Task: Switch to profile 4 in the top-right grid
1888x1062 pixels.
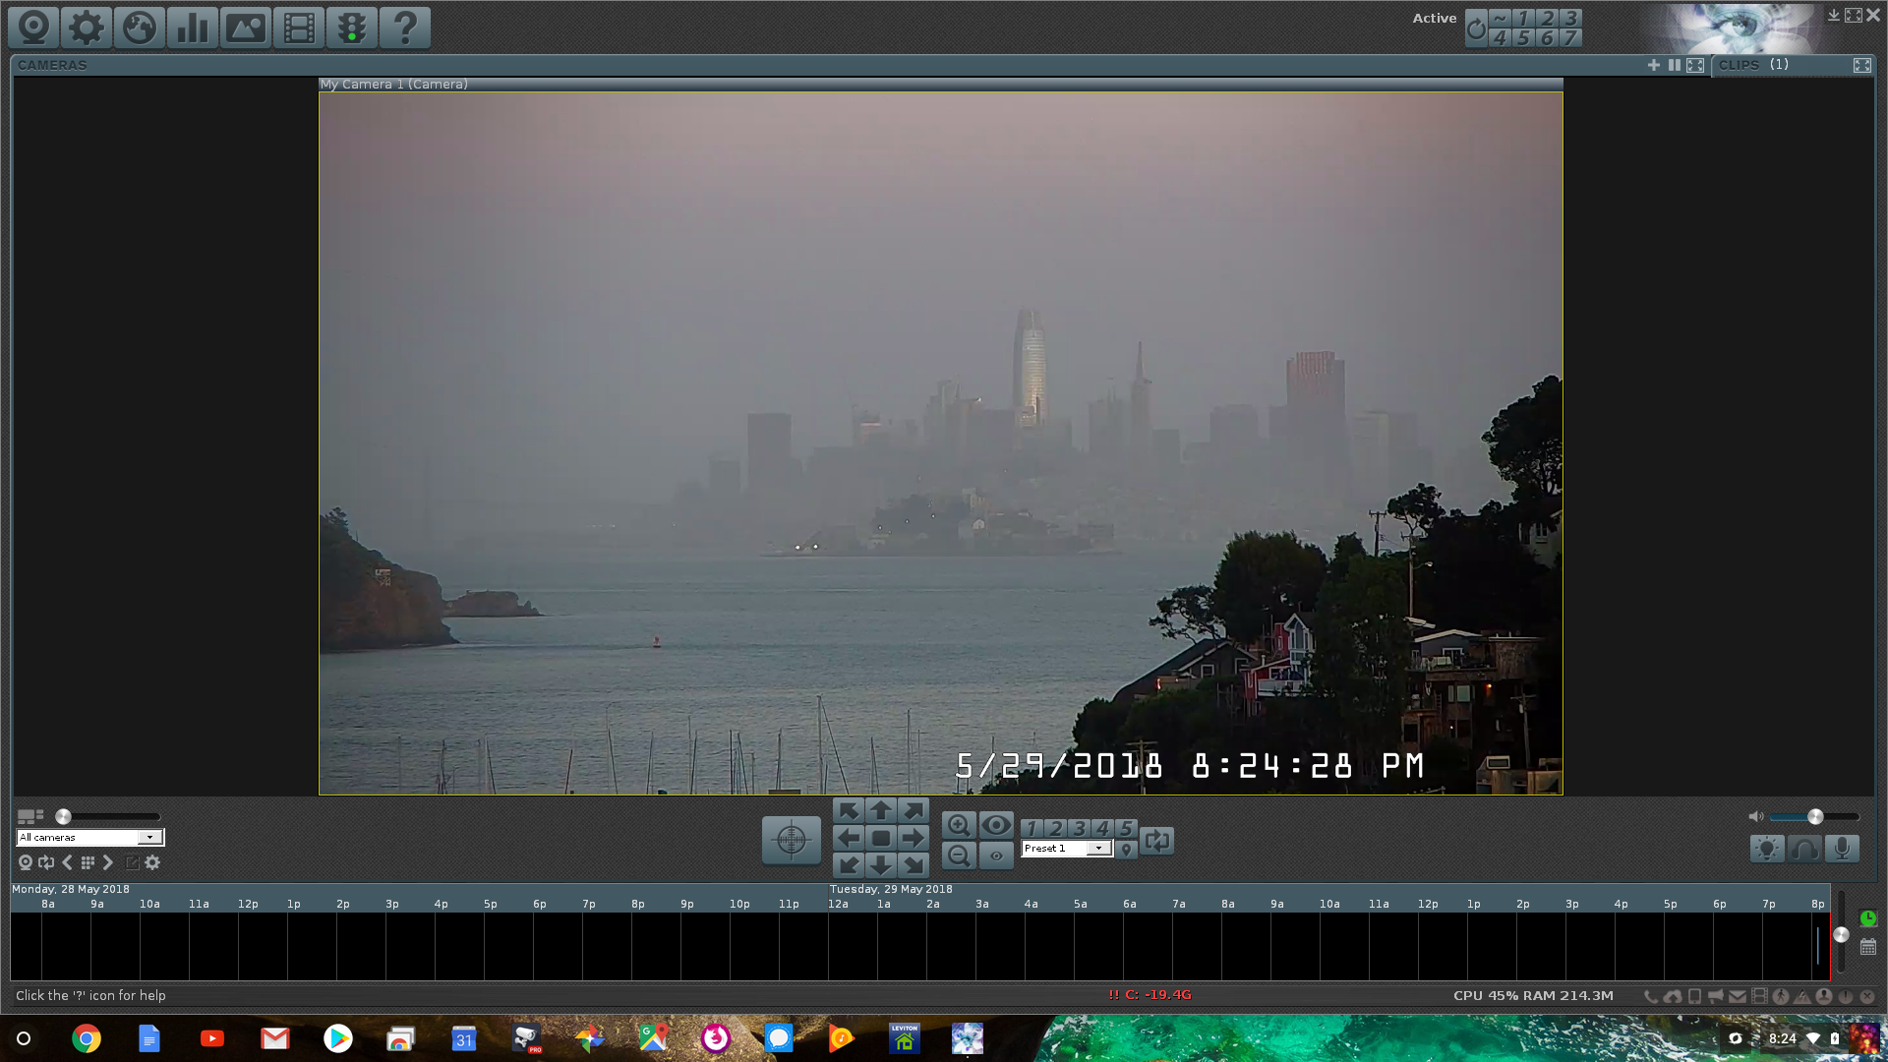Action: pos(1500,38)
